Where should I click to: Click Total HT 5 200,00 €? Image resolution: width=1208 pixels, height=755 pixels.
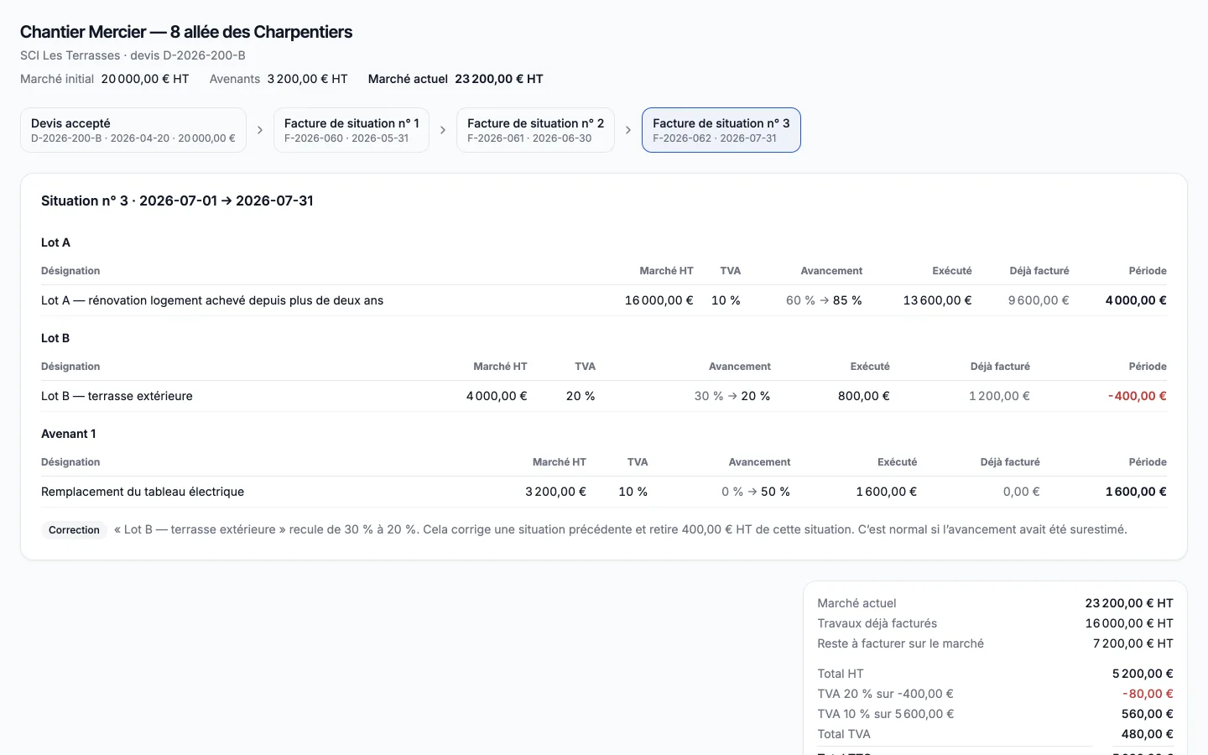[1143, 674]
